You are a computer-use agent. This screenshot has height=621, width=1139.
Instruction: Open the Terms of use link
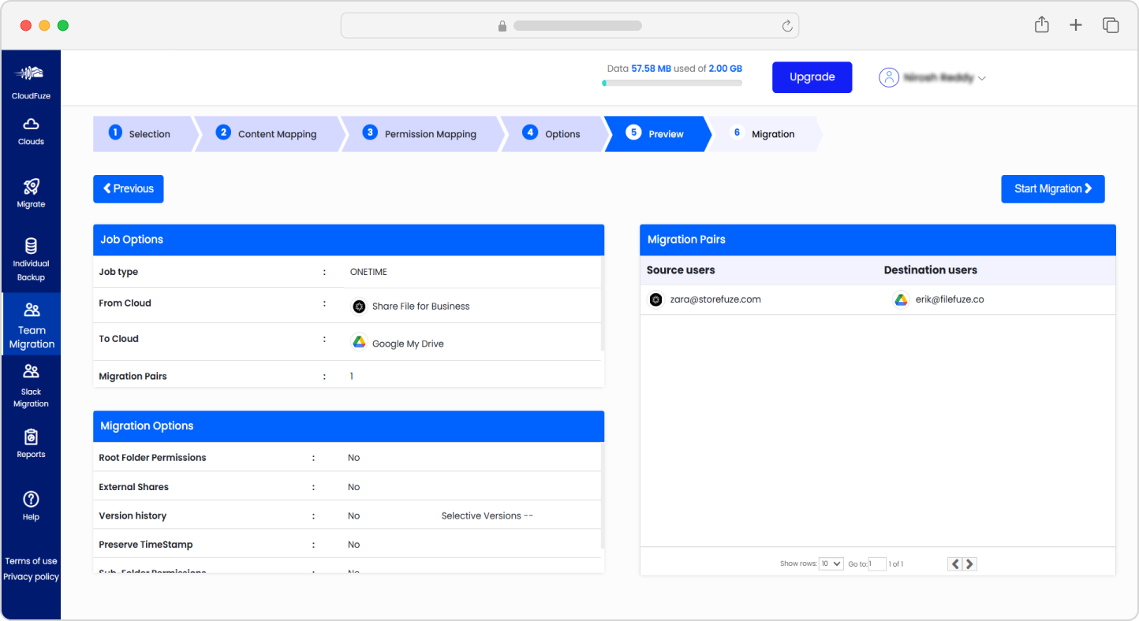(31, 561)
